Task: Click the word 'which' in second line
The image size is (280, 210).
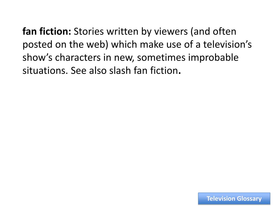Action: (124, 45)
